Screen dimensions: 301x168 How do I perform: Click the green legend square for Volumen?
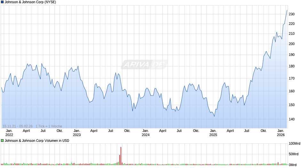[2, 141]
